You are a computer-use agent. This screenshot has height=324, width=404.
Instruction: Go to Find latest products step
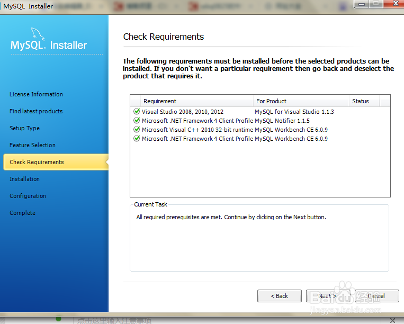pyautogui.click(x=36, y=111)
